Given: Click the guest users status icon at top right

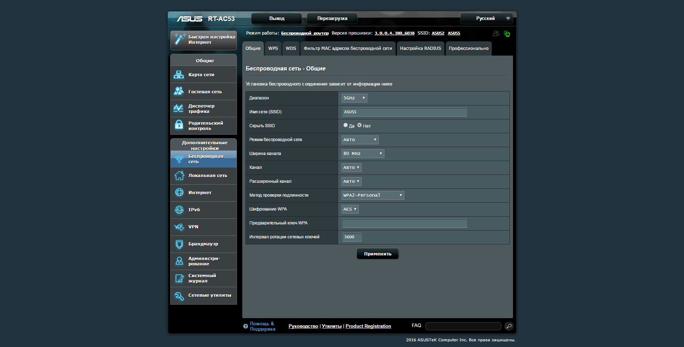Looking at the screenshot, I should [496, 33].
